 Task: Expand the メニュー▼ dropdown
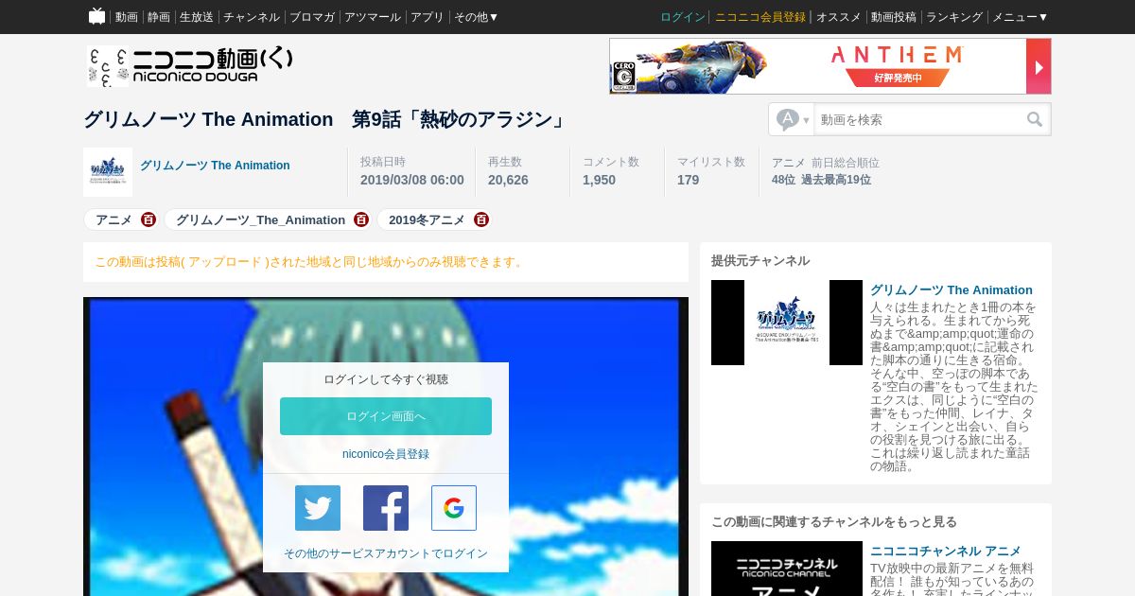(1021, 17)
